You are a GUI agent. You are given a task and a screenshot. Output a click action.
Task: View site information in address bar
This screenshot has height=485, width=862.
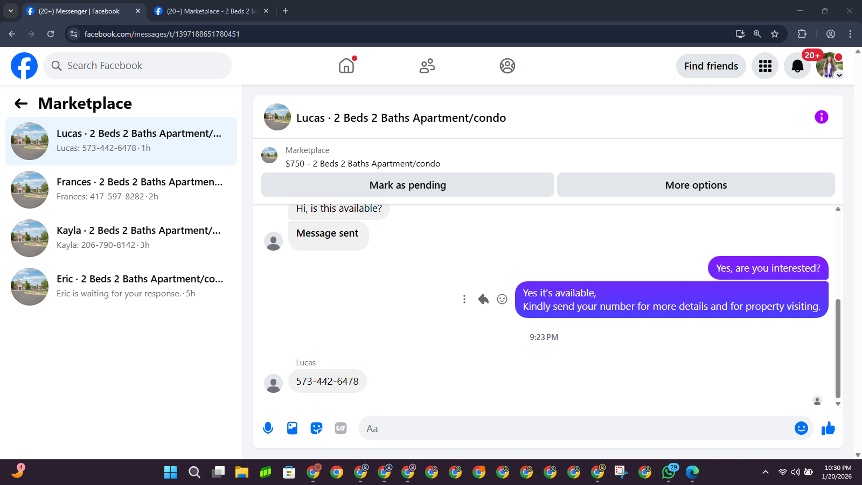74,34
